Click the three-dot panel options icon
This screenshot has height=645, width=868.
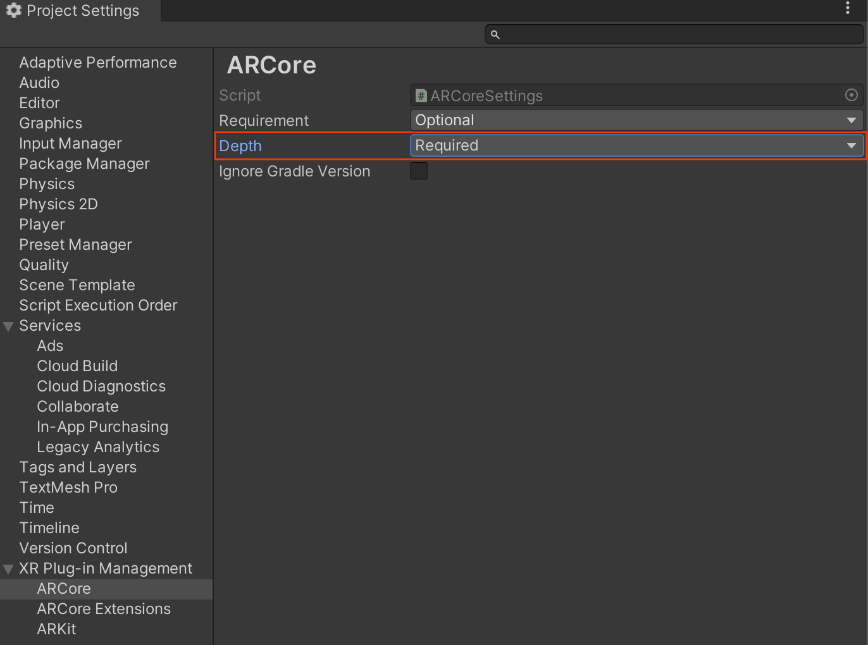[x=848, y=8]
